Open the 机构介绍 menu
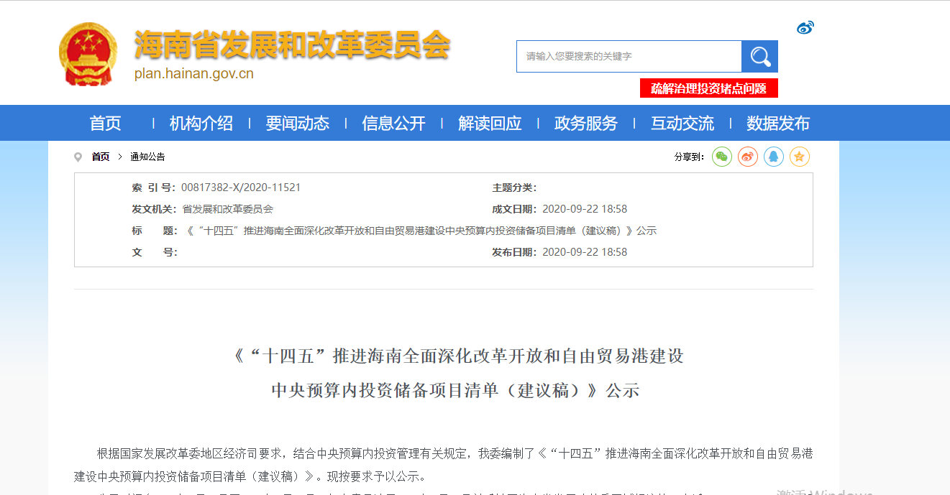Screen dimensions: 950x495 [x=201, y=124]
